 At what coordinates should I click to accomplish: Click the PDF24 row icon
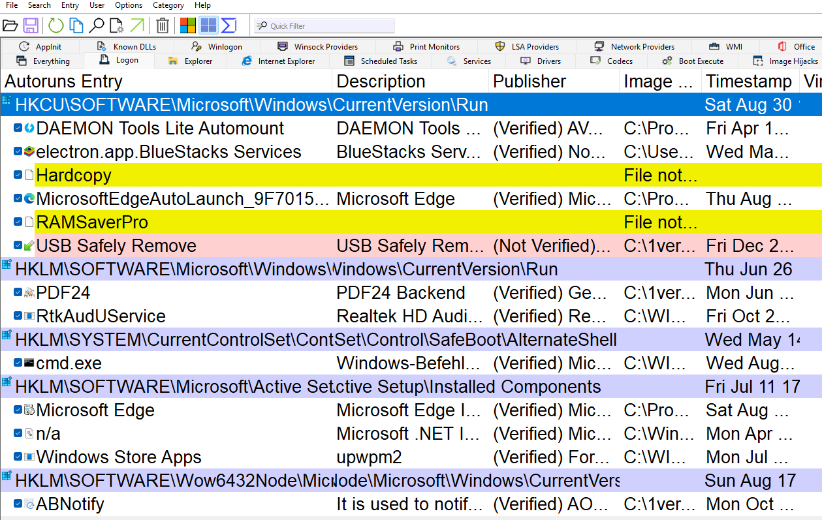pyautogui.click(x=29, y=293)
